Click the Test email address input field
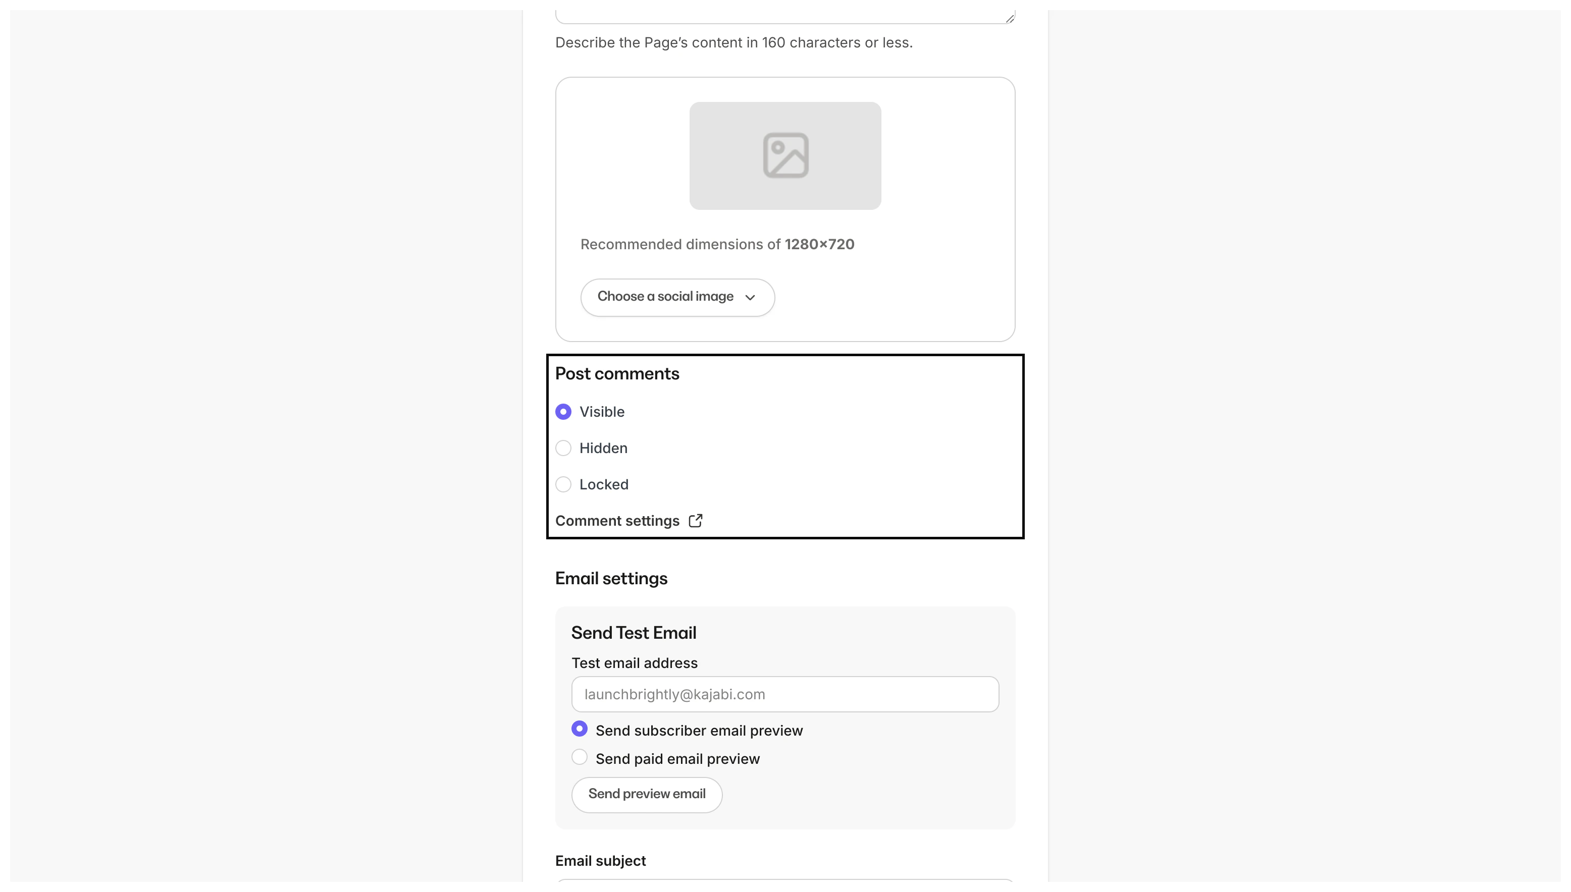 click(x=784, y=694)
